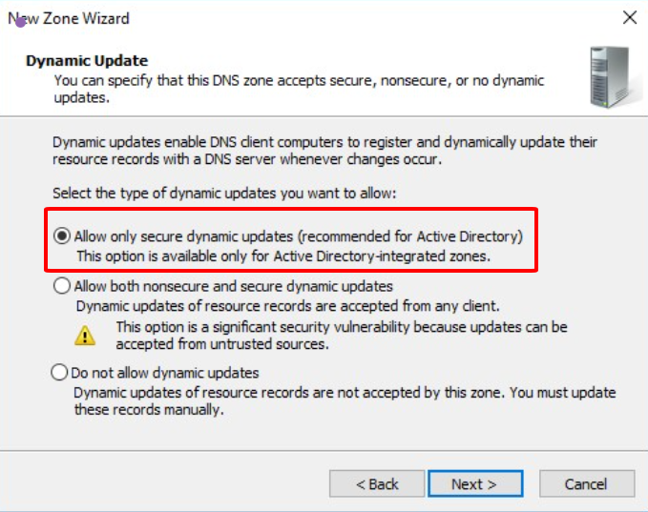Click the significant security vulnerability warning text

(x=342, y=336)
